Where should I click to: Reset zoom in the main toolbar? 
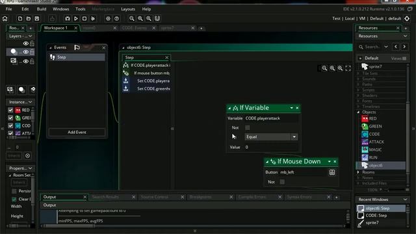(x=140, y=19)
